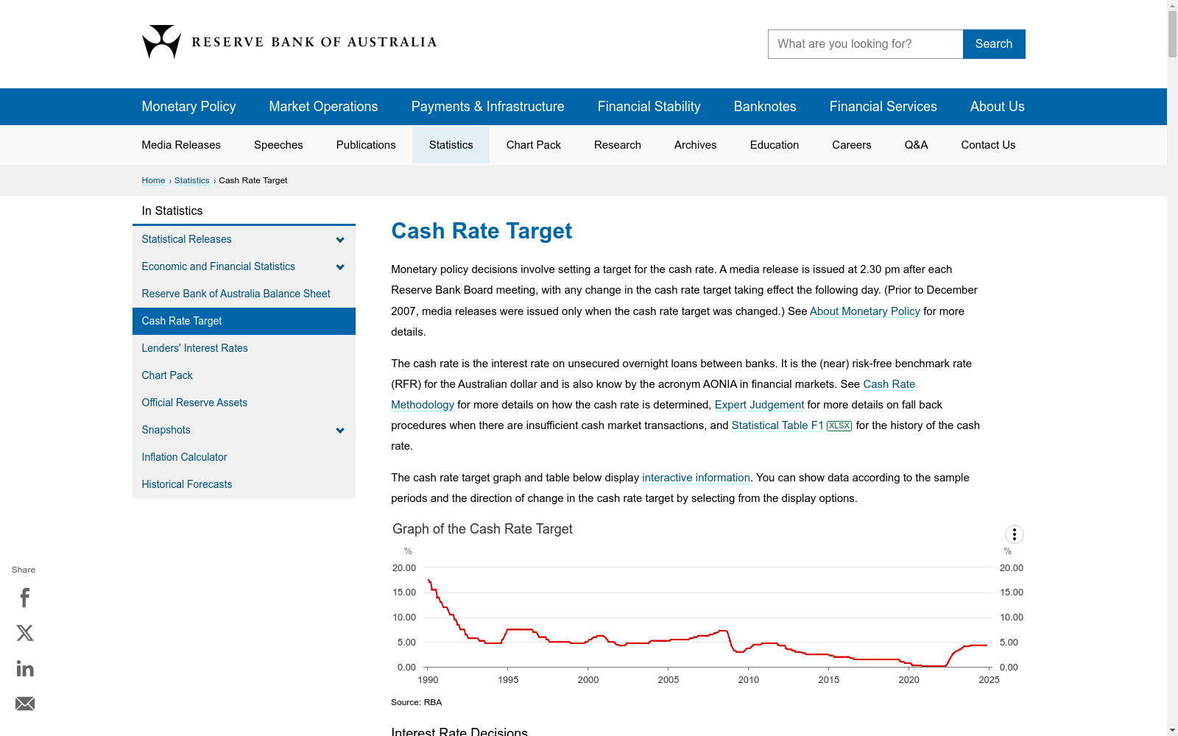The image size is (1178, 736).
Task: Open the Archives section
Action: click(x=695, y=145)
